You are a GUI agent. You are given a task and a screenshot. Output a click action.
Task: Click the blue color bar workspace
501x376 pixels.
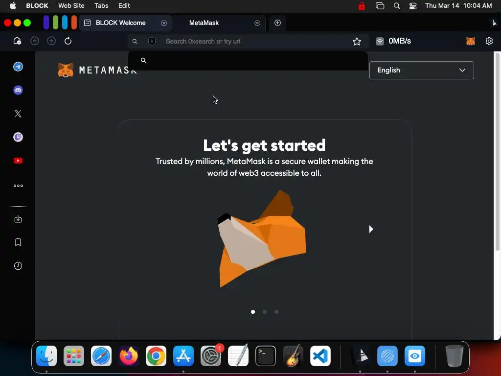pos(46,23)
